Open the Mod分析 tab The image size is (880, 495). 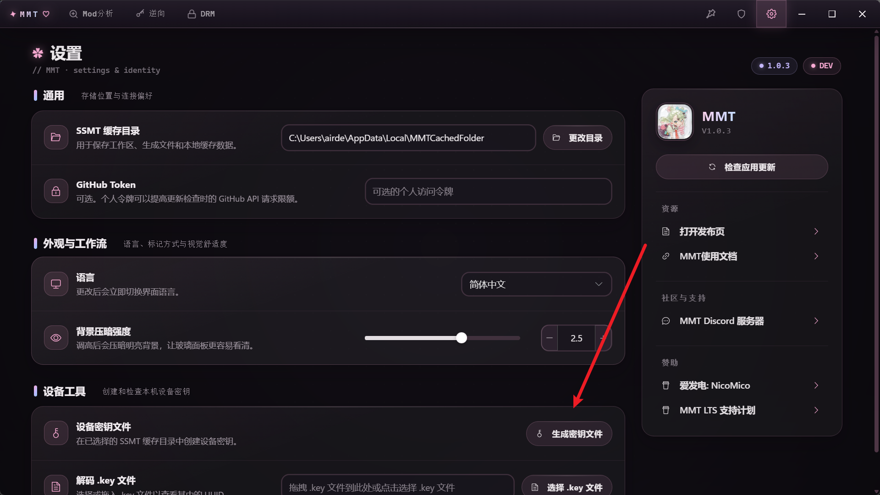[x=91, y=14]
